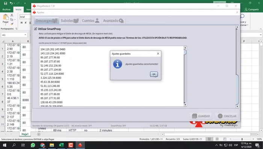263x149 pixels.
Task: Select proxy entry 138.68.43.159:8080
Action: [x=51, y=102]
